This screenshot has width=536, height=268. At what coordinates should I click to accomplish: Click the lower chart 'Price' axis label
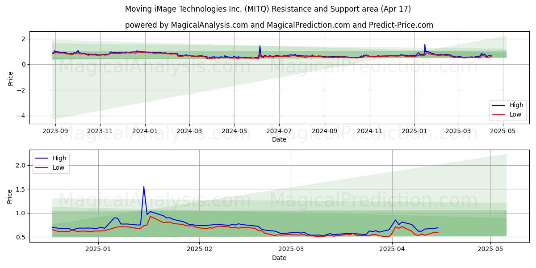(11, 196)
